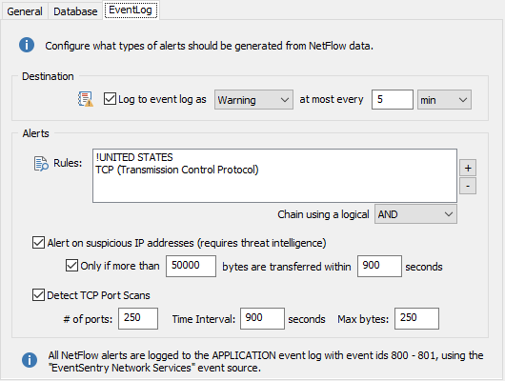Toggle Log to event log checkbox
Viewport: 505px width, 381px height.
110,99
